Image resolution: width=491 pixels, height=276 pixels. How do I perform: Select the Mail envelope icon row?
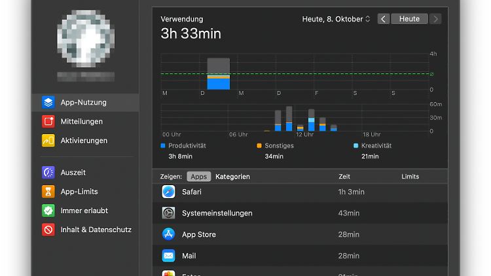pyautogui.click(x=168, y=256)
